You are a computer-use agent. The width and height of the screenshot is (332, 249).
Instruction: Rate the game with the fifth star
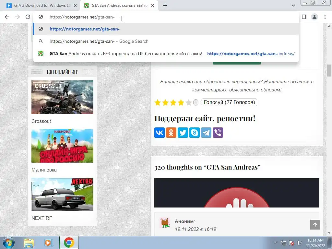point(189,102)
